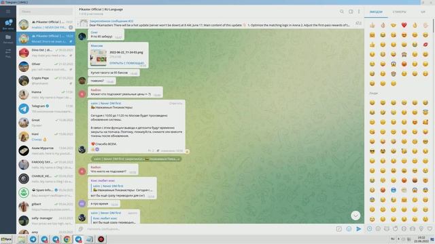Click the quoted reply in Конс message
This screenshot has height=244, width=435.
point(122,188)
